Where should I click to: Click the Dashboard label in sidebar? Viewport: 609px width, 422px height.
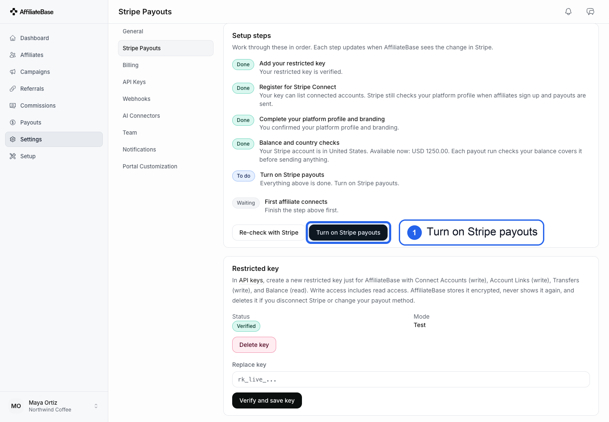point(35,38)
